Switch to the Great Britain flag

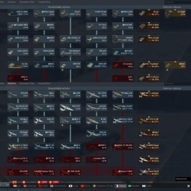click(52, 186)
